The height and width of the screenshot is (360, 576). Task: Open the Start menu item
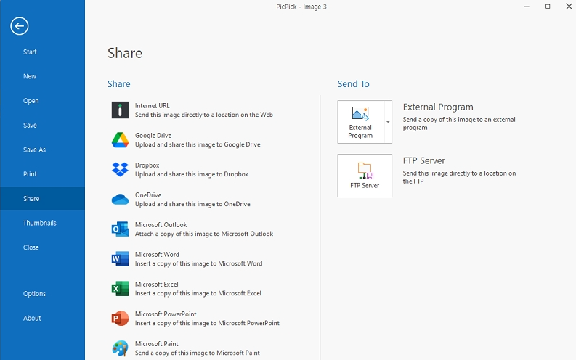click(x=30, y=52)
